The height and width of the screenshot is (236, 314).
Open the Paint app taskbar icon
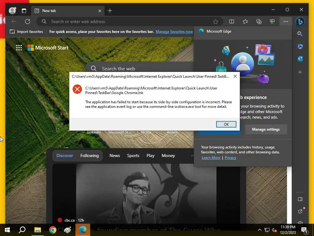tap(67, 230)
